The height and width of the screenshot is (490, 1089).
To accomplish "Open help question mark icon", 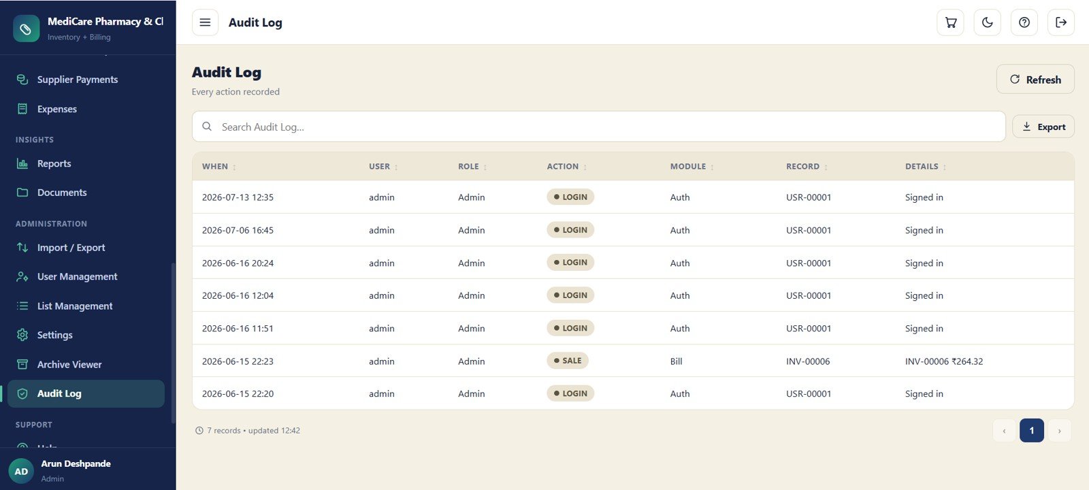I will 1024,22.
